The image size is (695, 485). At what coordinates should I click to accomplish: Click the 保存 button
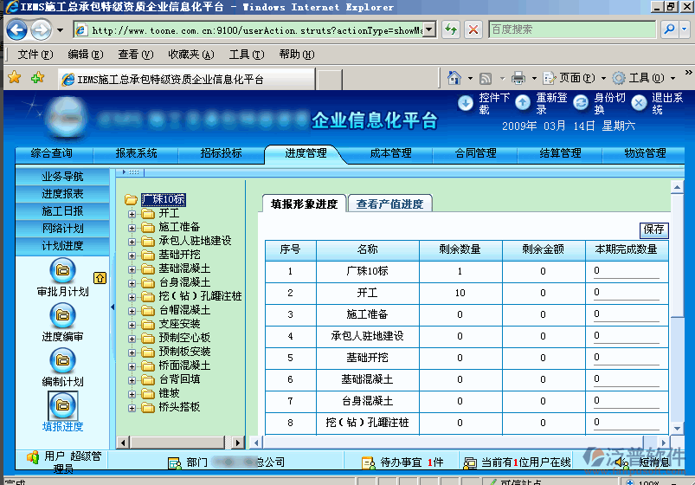point(654,230)
